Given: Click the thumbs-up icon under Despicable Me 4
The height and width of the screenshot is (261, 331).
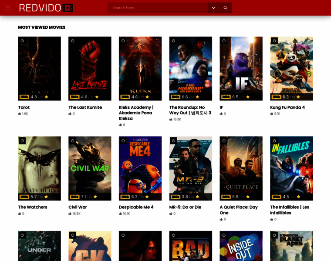Looking at the screenshot, I should tap(120, 214).
